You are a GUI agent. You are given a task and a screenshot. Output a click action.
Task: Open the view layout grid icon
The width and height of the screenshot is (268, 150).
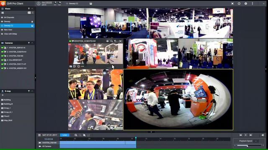[x=3, y=13]
